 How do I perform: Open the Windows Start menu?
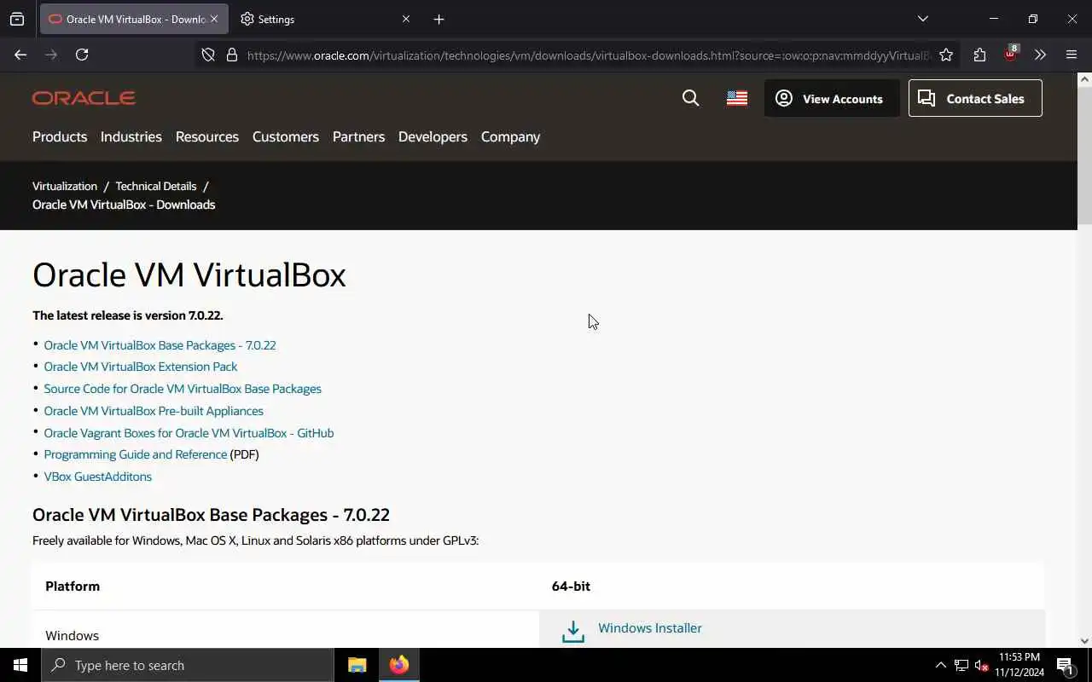coord(20,665)
